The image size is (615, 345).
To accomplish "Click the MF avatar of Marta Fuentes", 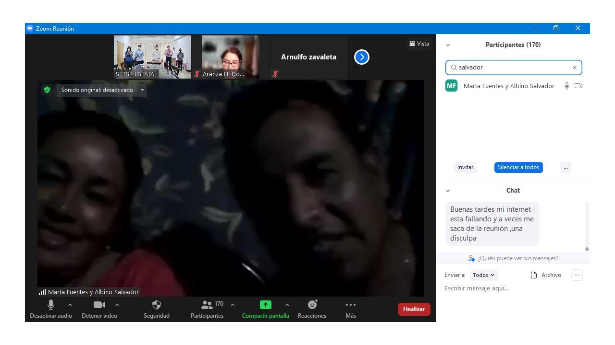I will 451,86.
